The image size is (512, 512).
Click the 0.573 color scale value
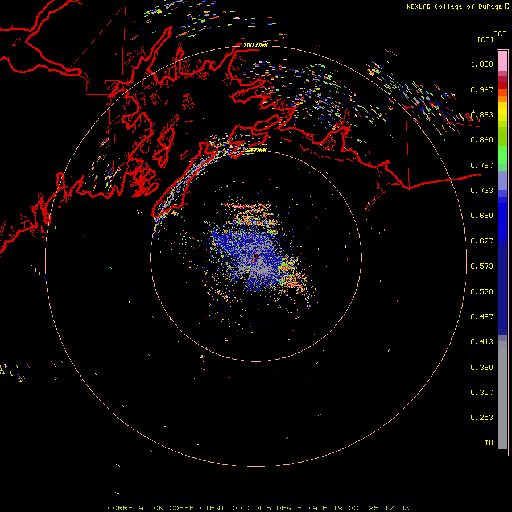point(482,266)
